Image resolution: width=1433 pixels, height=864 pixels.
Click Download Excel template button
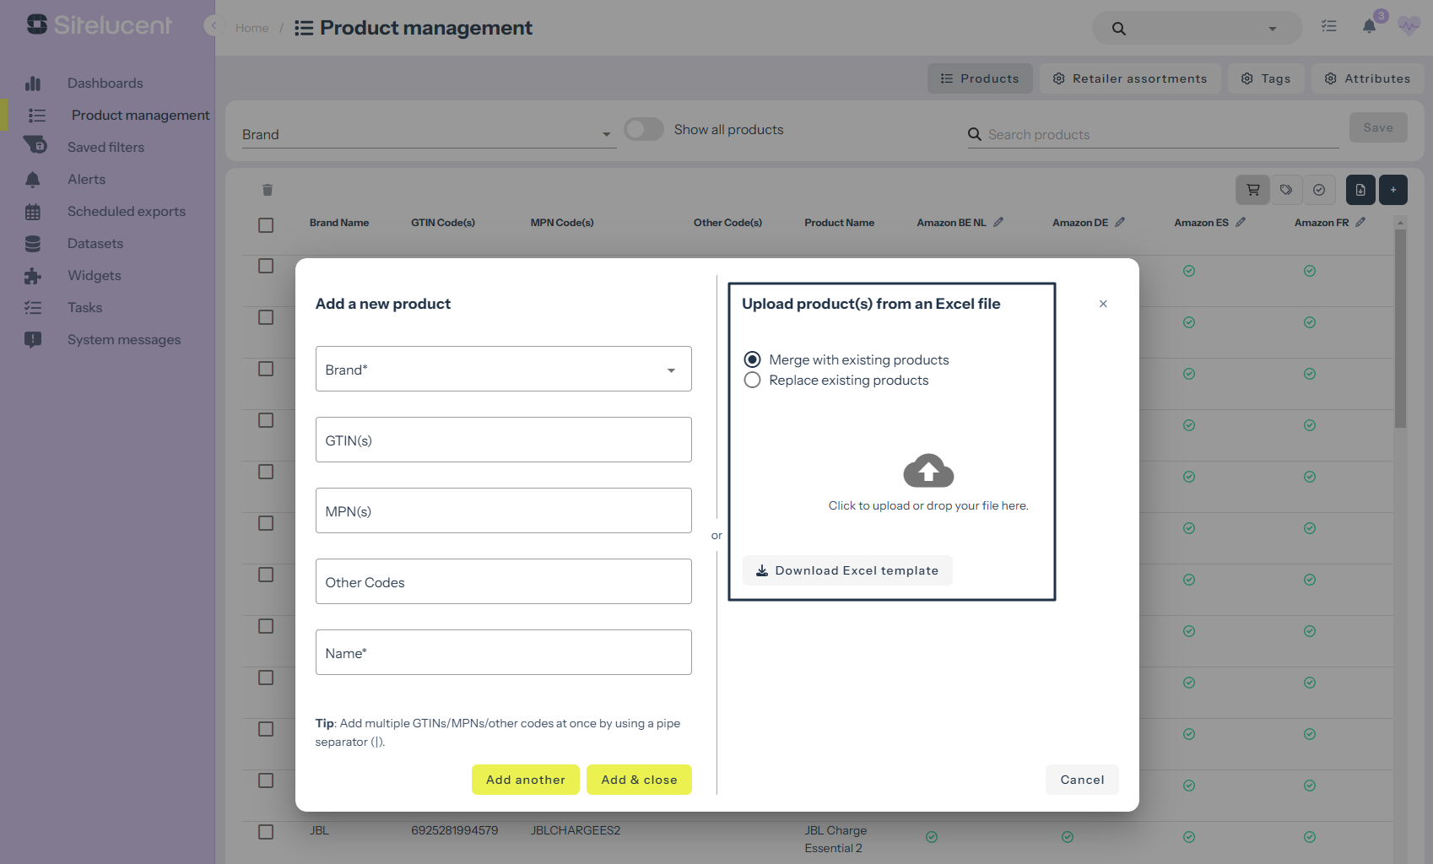[x=847, y=570]
